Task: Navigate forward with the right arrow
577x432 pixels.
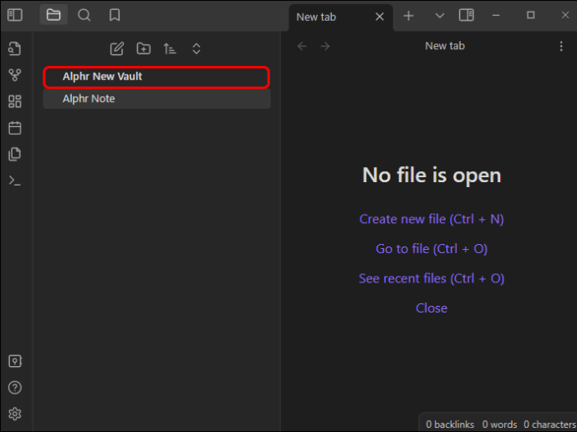Action: click(x=325, y=46)
